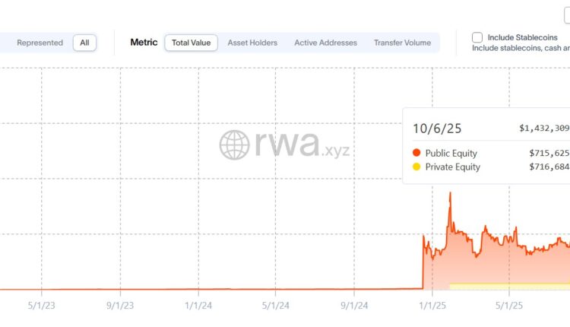This screenshot has height=327, width=570.
Task: Switch metric to Active Addresses
Action: pyautogui.click(x=325, y=43)
